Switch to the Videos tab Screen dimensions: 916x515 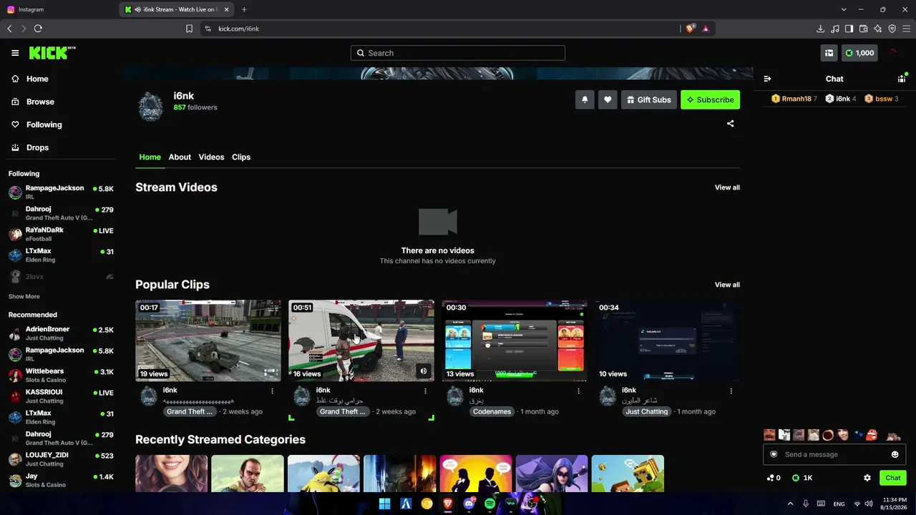(x=211, y=157)
